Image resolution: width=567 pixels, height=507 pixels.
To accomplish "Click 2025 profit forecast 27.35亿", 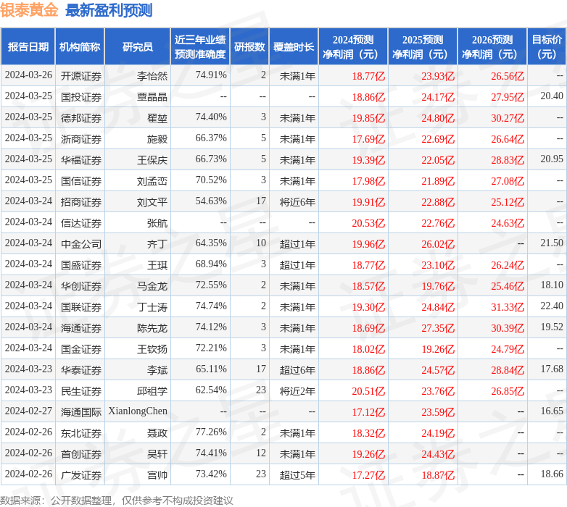I will click(438, 327).
